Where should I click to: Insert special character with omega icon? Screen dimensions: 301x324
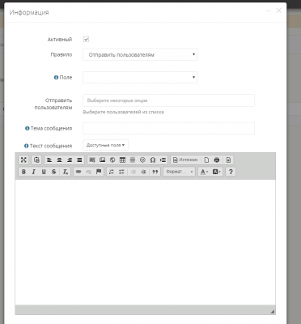pos(153,160)
